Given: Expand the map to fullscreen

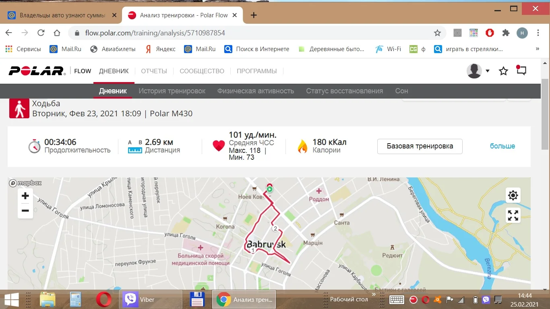Looking at the screenshot, I should (513, 215).
